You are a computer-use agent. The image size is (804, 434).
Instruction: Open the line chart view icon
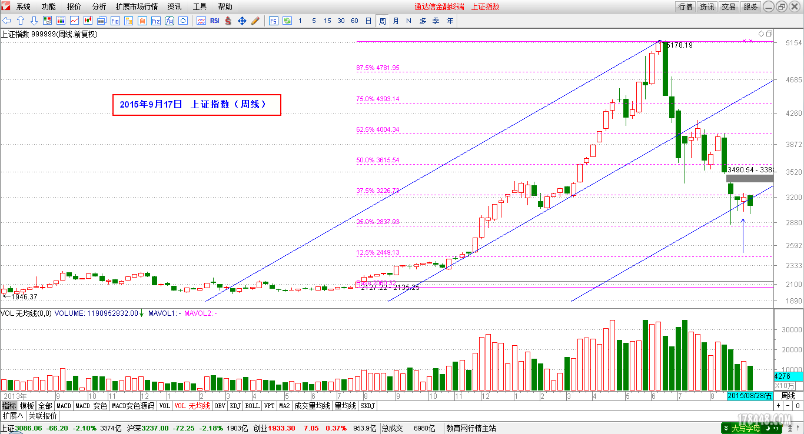(74, 21)
